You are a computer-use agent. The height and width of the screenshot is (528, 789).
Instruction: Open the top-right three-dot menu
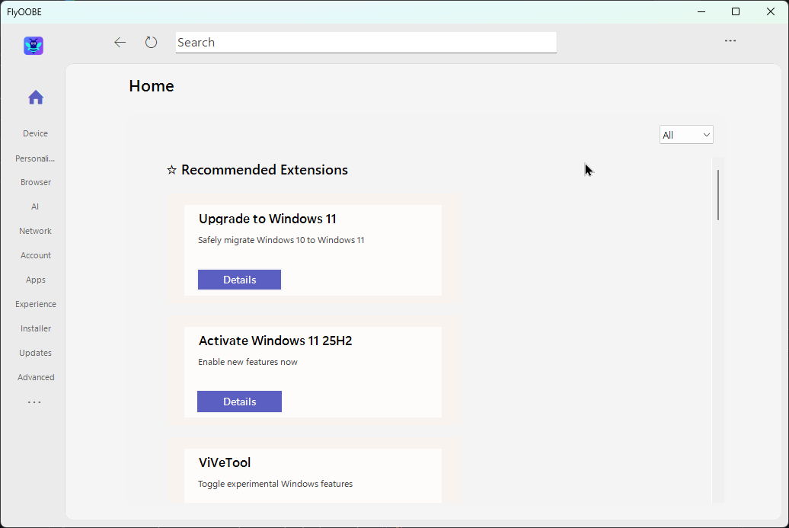(730, 41)
